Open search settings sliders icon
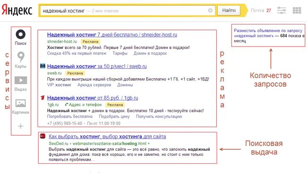The width and height of the screenshot is (307, 178). [x=281, y=10]
